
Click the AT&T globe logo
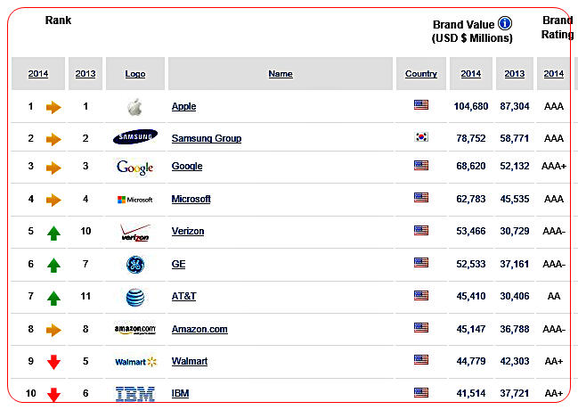coord(135,298)
